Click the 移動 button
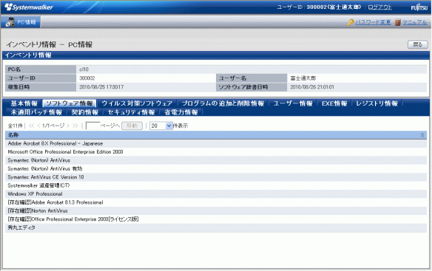432x271 pixels. (132, 126)
